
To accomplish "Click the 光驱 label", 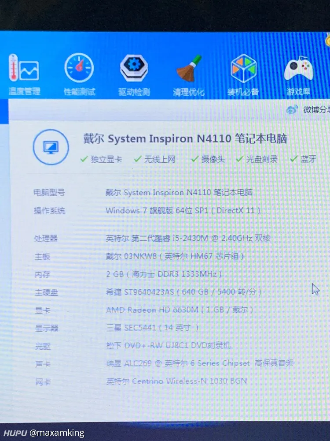I will pos(43,346).
